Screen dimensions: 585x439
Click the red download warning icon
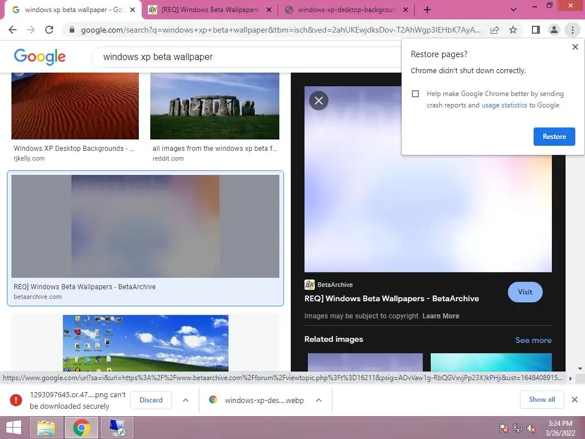[16, 400]
